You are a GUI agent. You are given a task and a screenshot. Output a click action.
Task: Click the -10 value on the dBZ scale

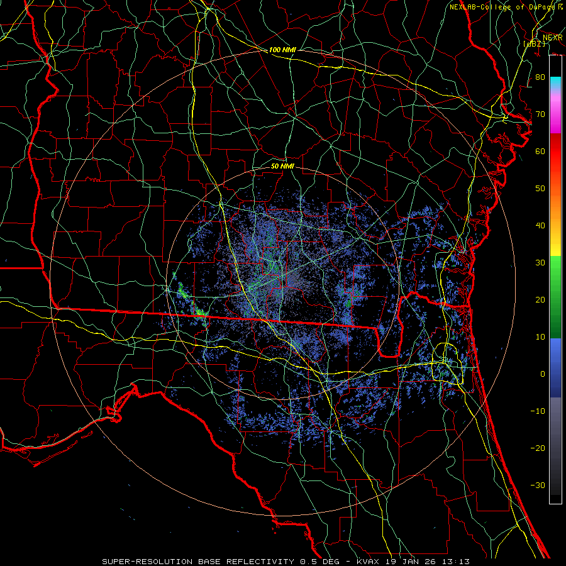[x=538, y=411]
